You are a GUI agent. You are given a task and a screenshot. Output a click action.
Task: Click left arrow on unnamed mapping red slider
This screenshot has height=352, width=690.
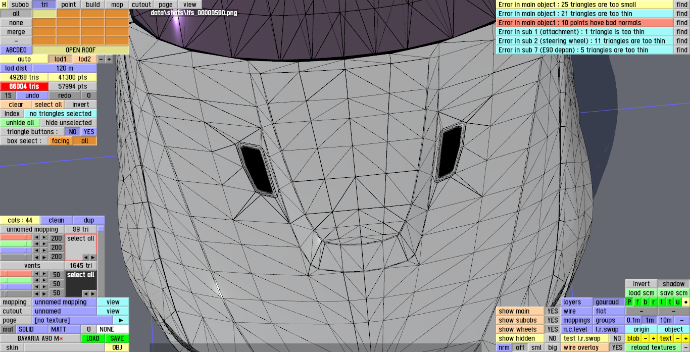[x=36, y=237]
